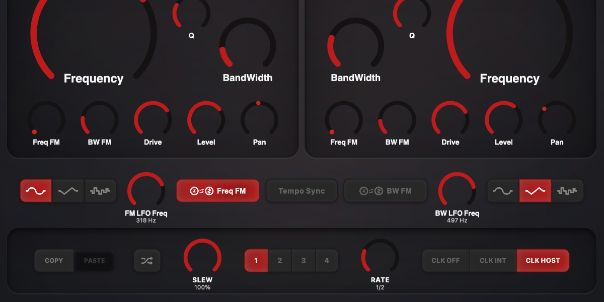Click the 497 Hz BW LFO value
604x302 pixels.
(457, 220)
